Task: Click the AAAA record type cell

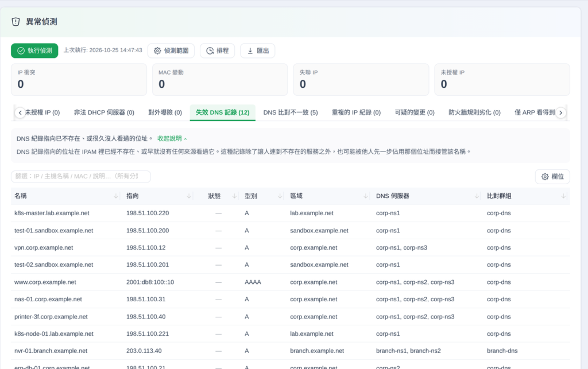Action: 253,282
